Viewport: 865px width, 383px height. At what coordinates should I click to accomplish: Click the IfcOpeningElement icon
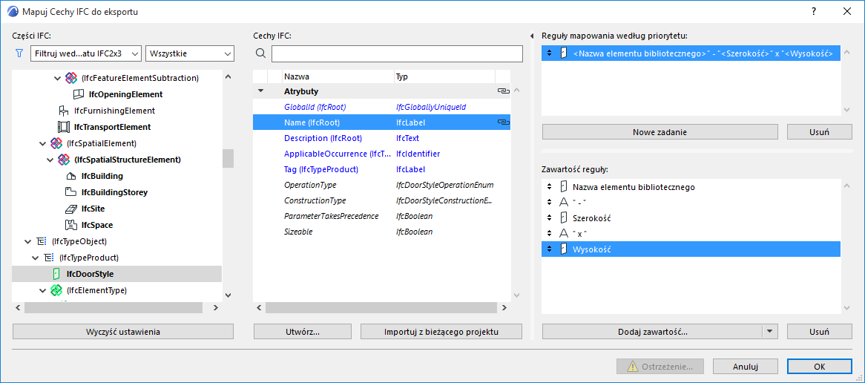pos(78,94)
